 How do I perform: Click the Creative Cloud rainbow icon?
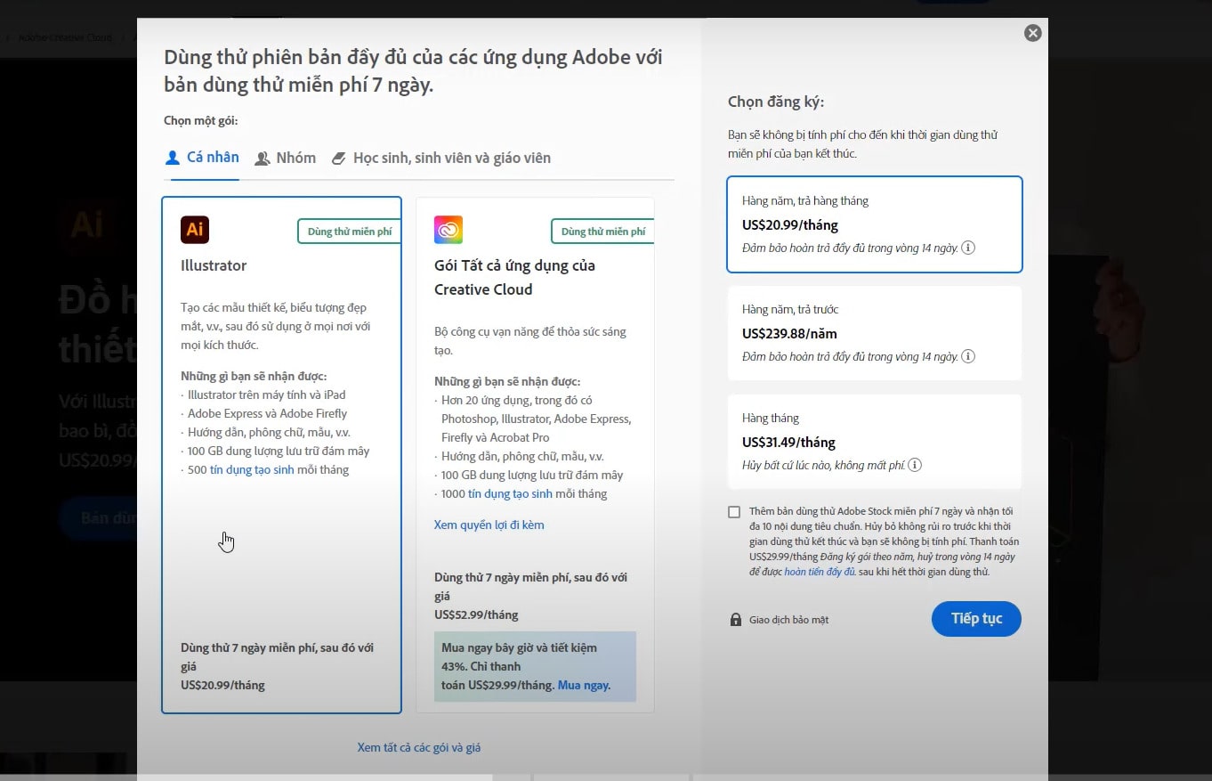click(448, 230)
